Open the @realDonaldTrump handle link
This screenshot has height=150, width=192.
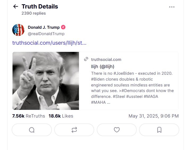coord(46,34)
